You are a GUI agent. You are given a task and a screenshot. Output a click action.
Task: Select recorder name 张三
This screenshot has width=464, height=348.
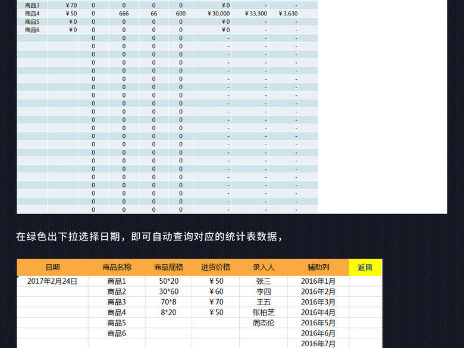[x=264, y=281]
